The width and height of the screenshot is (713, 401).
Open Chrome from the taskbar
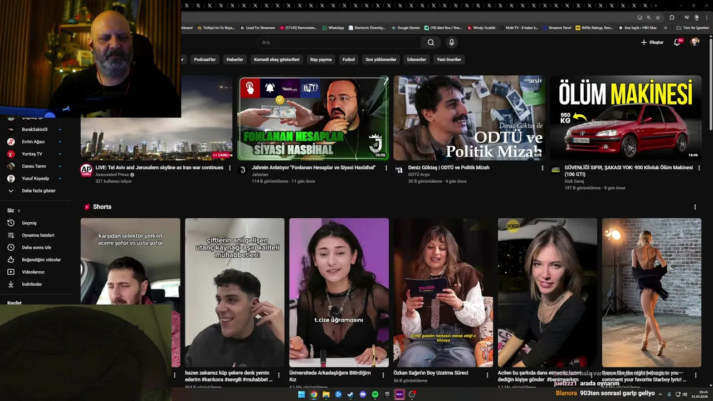(314, 394)
